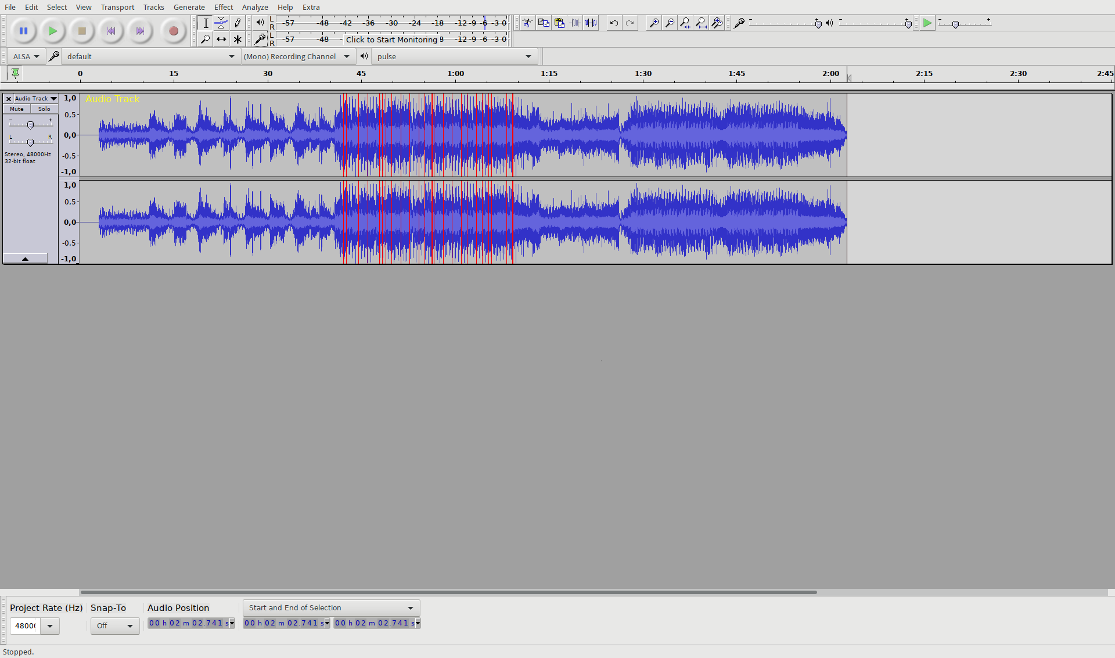Open the Snap-To Off dropdown

point(115,626)
